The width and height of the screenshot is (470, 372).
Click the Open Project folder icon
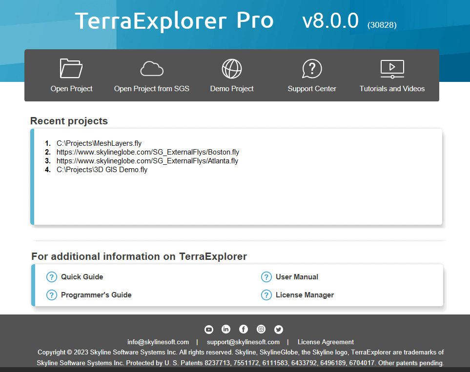coord(71,69)
